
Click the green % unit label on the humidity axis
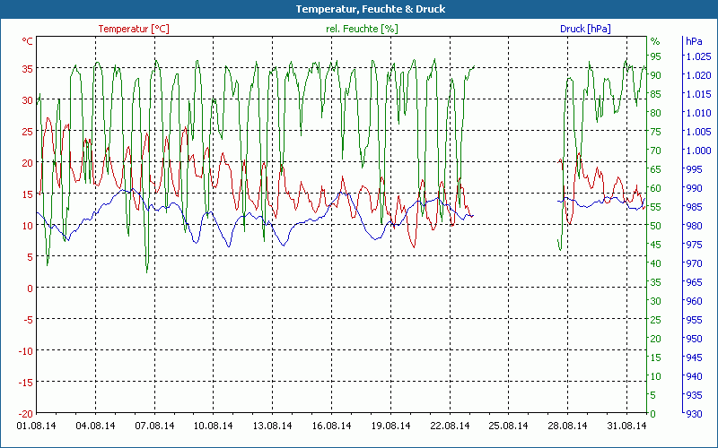pyautogui.click(x=655, y=41)
